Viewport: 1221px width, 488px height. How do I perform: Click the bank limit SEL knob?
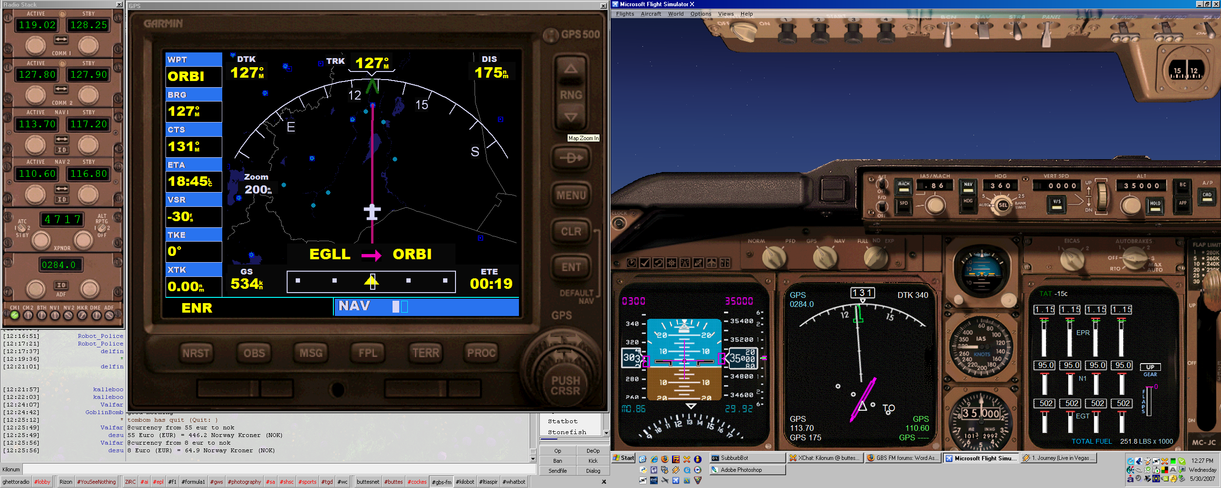click(1003, 205)
